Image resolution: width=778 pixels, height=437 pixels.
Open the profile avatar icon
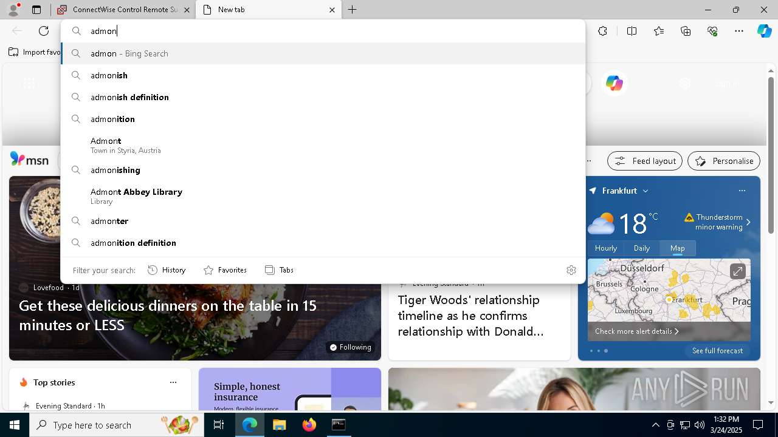tap(13, 10)
